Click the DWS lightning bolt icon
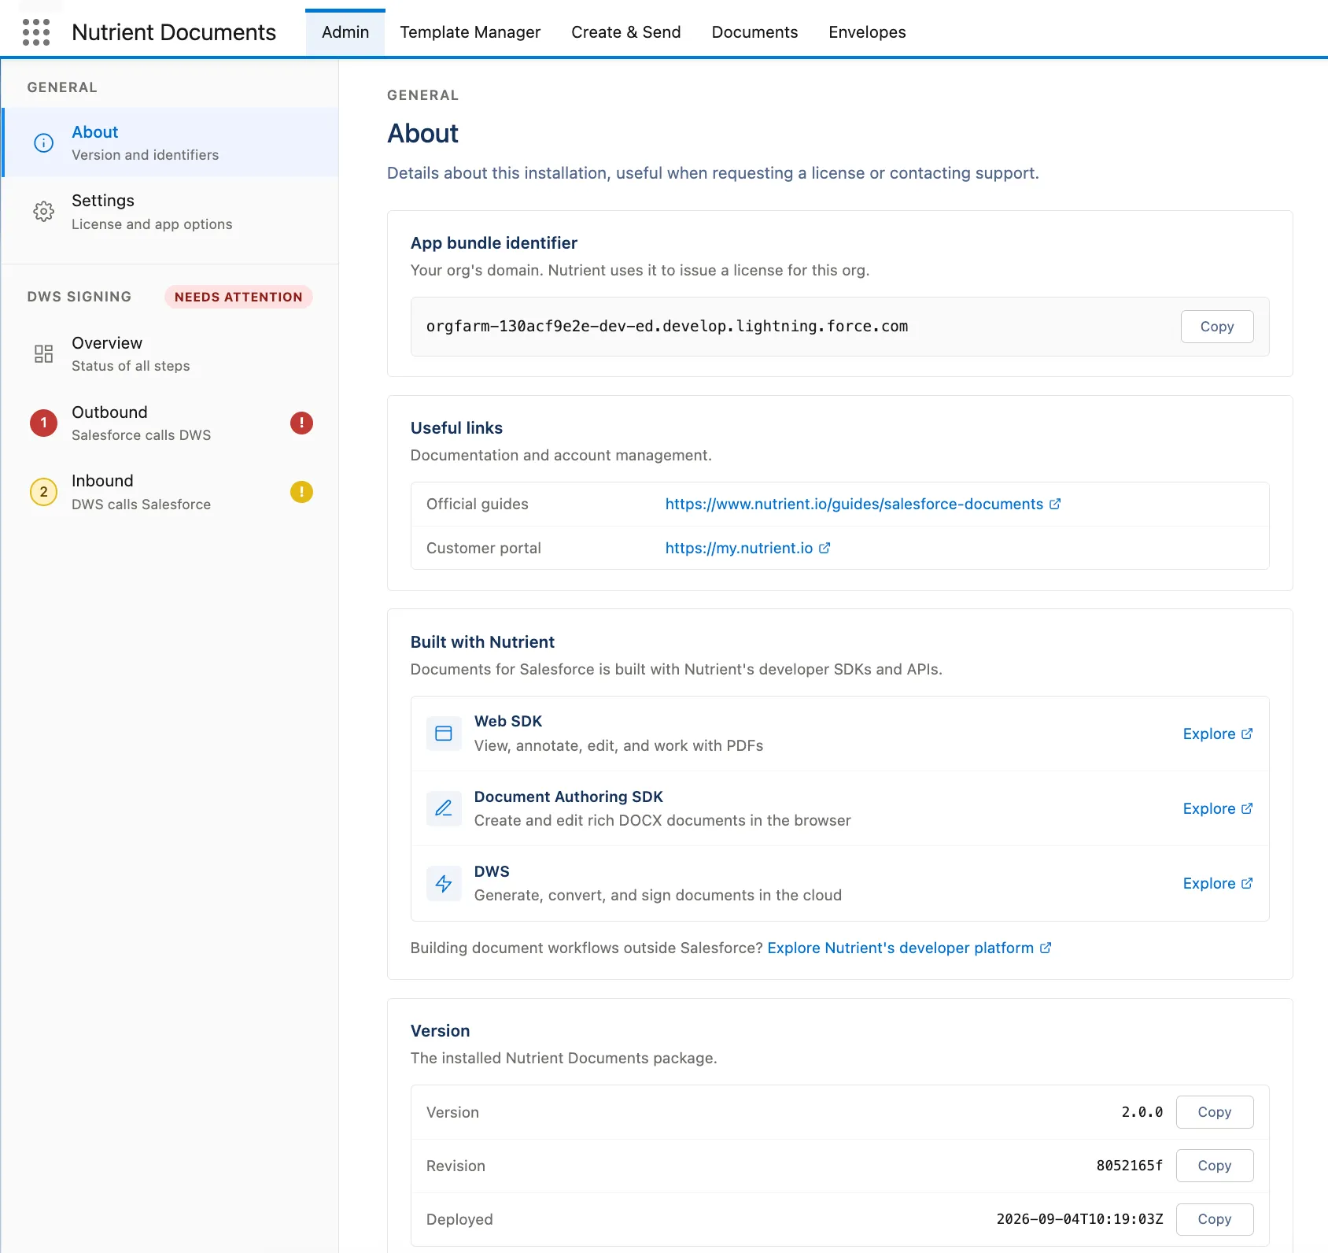 tap(444, 883)
